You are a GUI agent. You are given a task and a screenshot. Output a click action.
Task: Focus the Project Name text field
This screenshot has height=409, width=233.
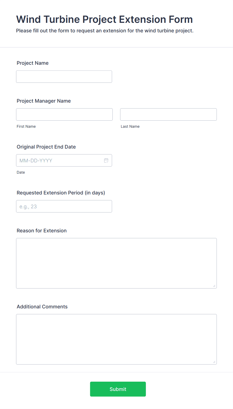pos(64,77)
